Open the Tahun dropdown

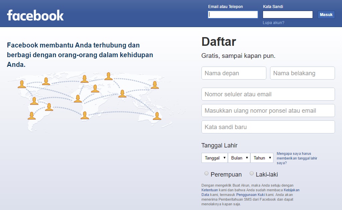262,157
